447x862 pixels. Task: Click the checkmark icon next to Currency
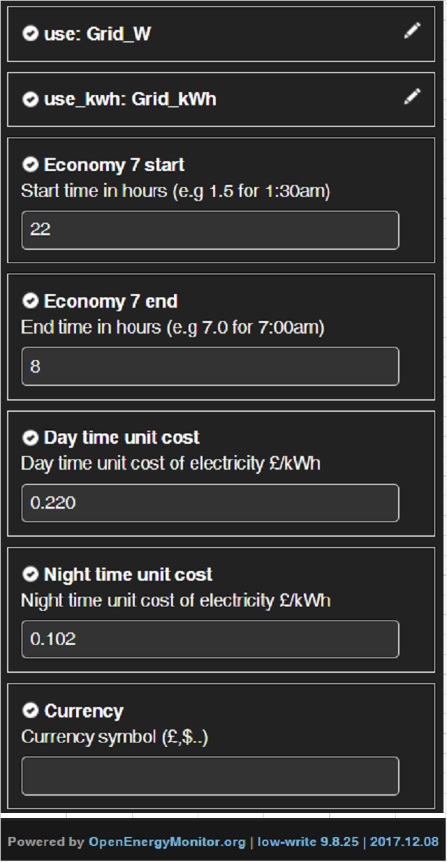(x=30, y=711)
